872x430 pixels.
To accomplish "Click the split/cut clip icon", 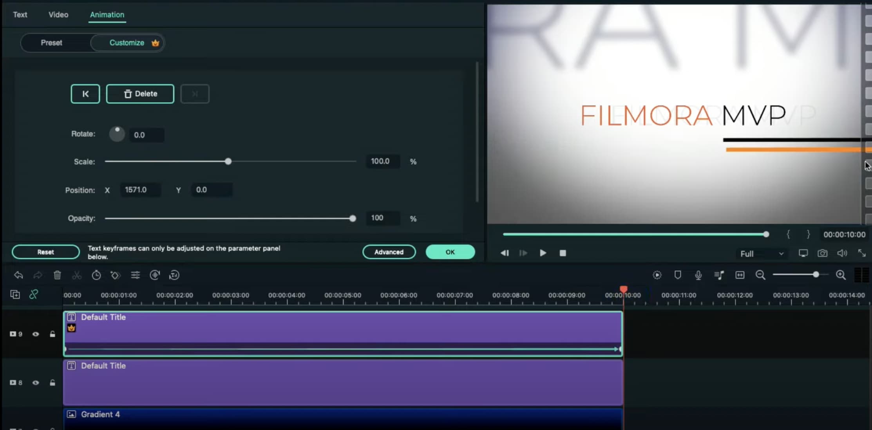I will [77, 274].
